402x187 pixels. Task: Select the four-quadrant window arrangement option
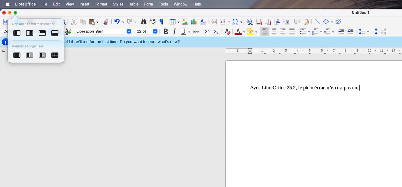pyautogui.click(x=55, y=55)
